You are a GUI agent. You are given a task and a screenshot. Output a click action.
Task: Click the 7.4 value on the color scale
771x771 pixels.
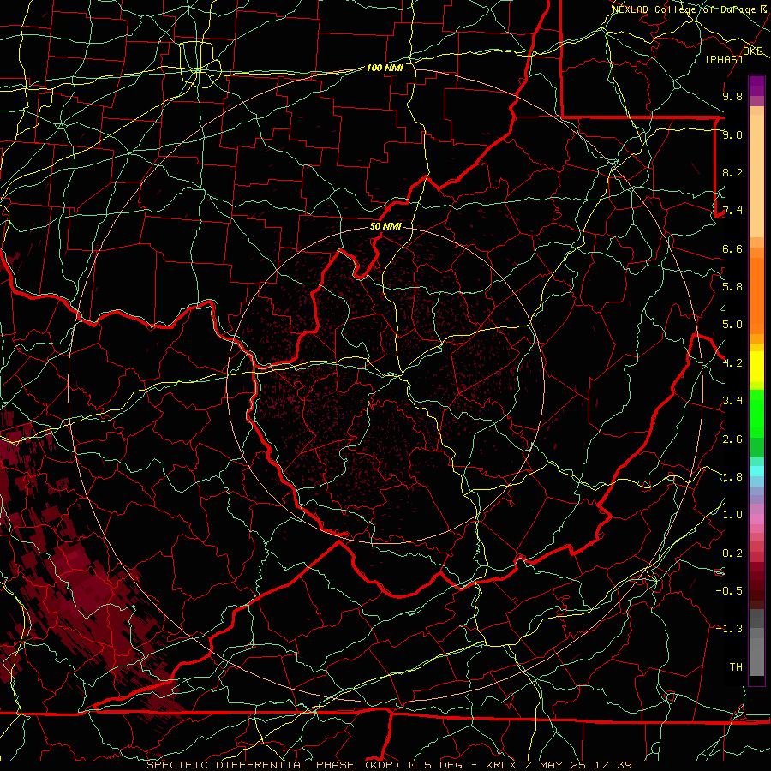click(x=732, y=211)
